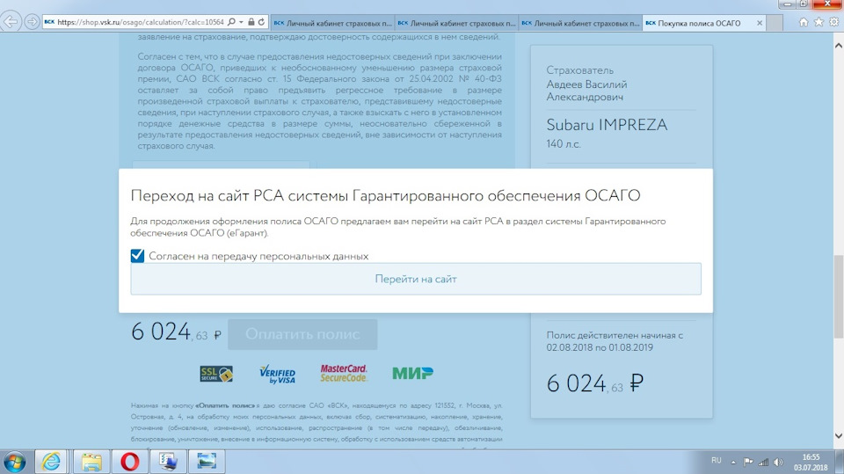This screenshot has height=474, width=844.
Task: Close the 'Покупка полиса ОСАГО' tab
Action: coord(760,23)
